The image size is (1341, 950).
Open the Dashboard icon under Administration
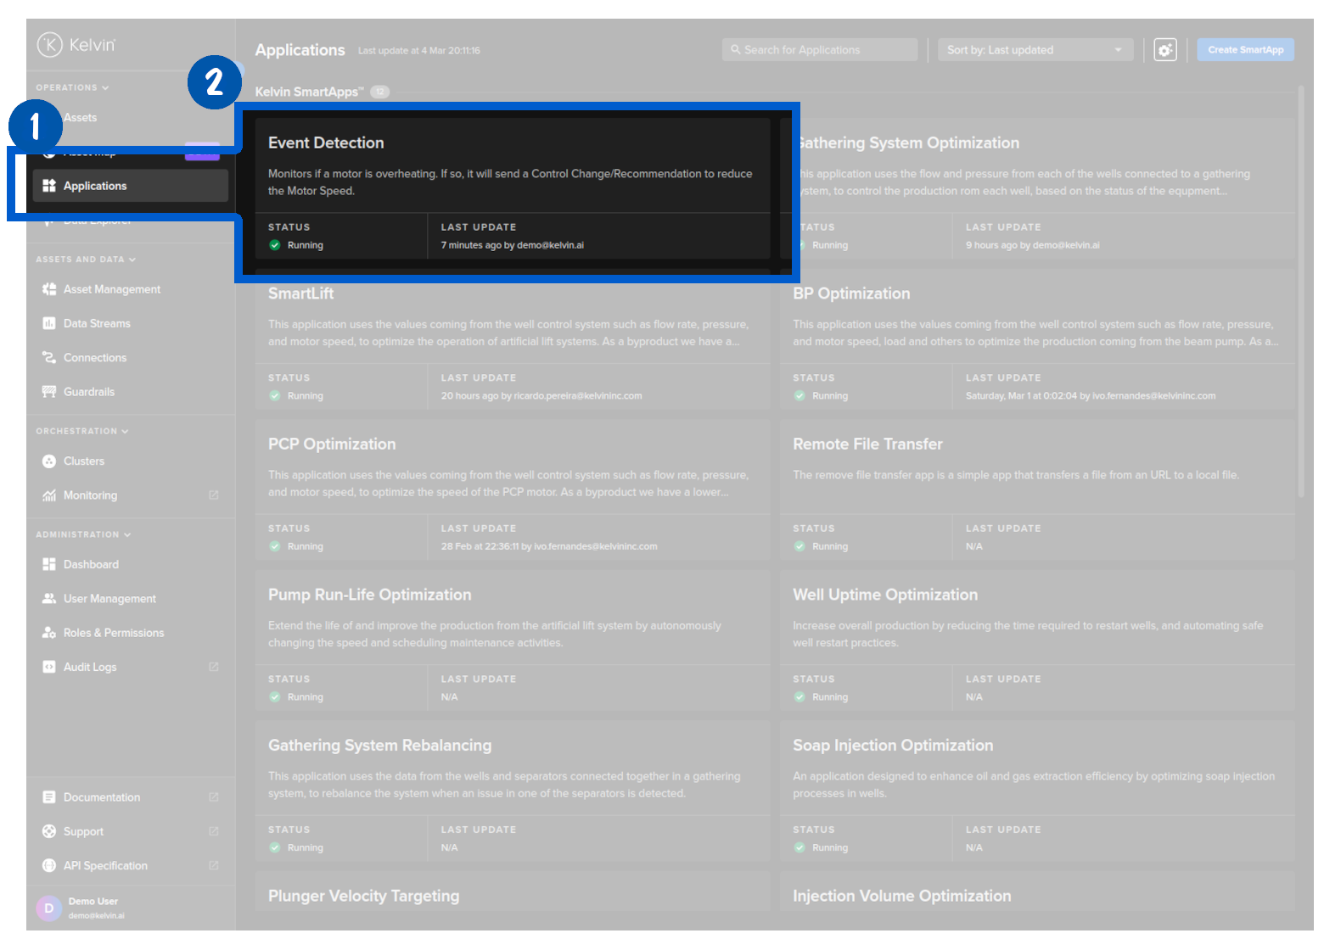point(49,565)
